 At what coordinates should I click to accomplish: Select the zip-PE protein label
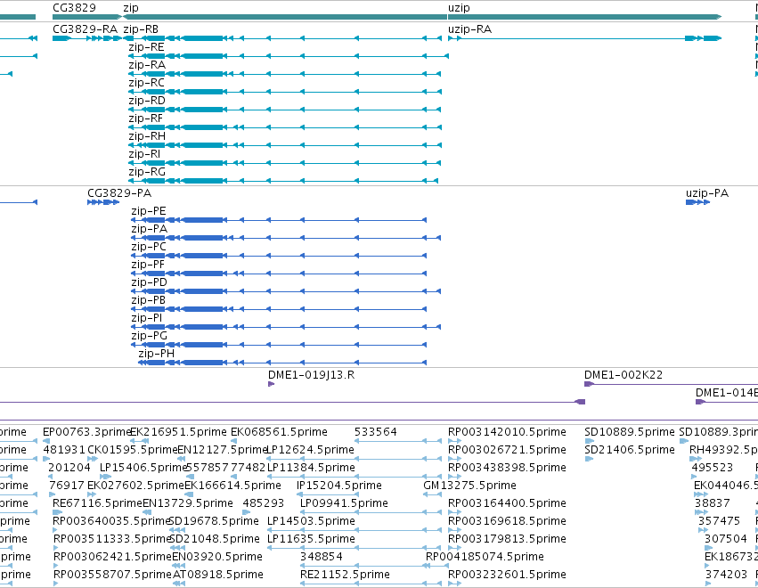(149, 211)
